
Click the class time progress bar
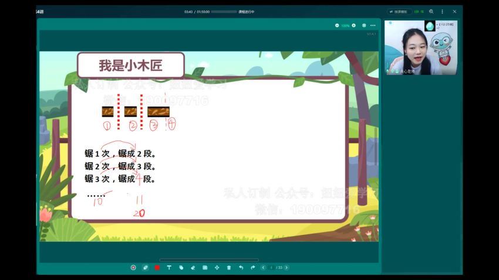pyautogui.click(x=224, y=12)
